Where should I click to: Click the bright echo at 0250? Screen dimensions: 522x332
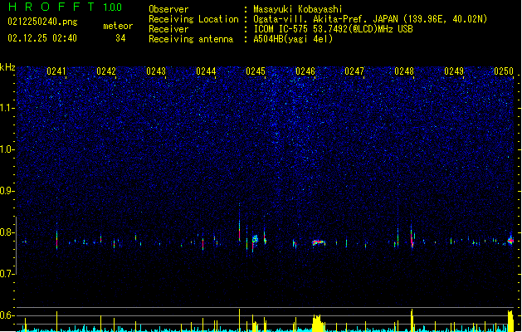[510, 240]
